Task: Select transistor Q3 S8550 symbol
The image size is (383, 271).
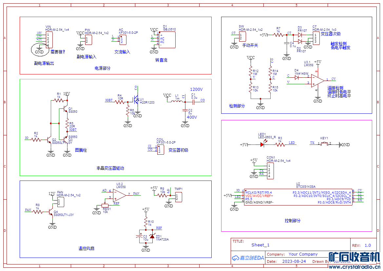Action: pyautogui.click(x=65, y=140)
